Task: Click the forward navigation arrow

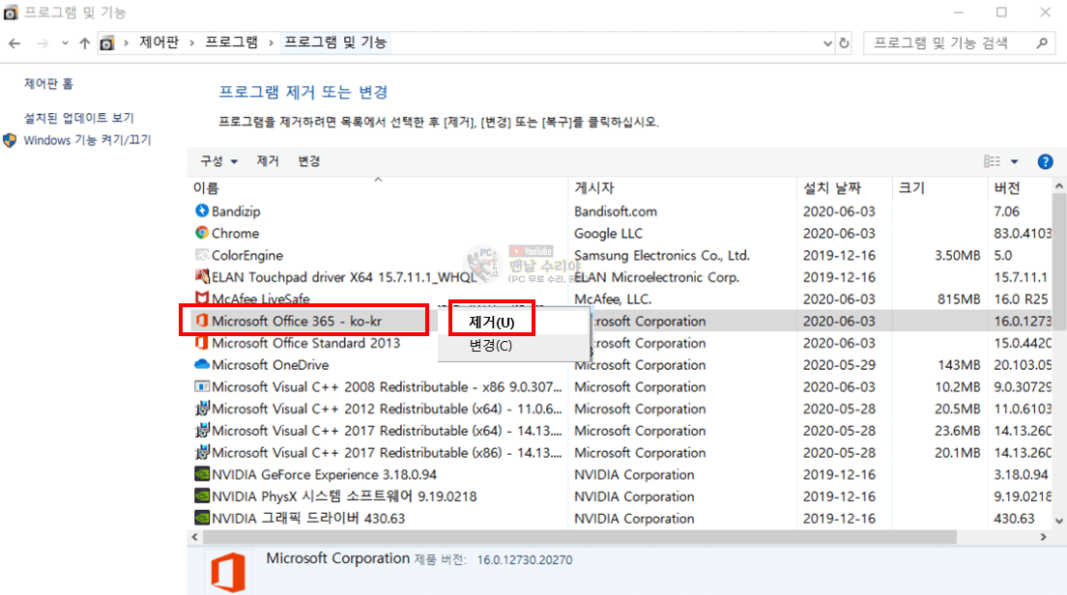Action: coord(43,43)
